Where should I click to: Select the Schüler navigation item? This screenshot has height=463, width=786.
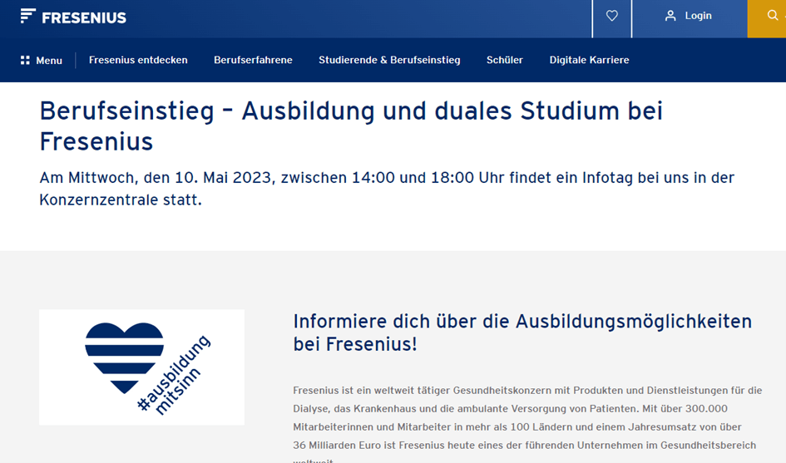click(505, 60)
